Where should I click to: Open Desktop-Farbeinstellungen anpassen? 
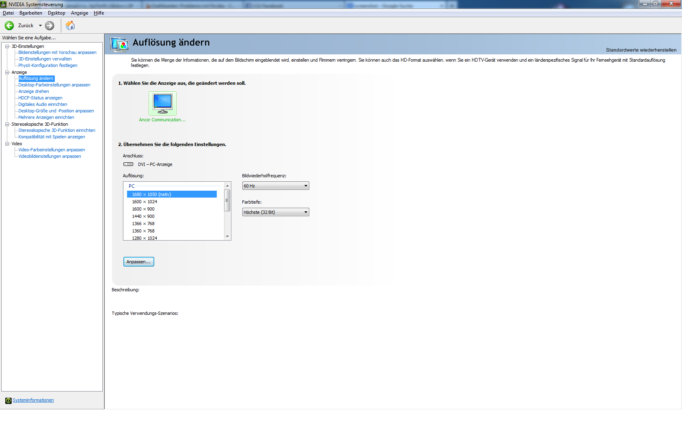[54, 85]
